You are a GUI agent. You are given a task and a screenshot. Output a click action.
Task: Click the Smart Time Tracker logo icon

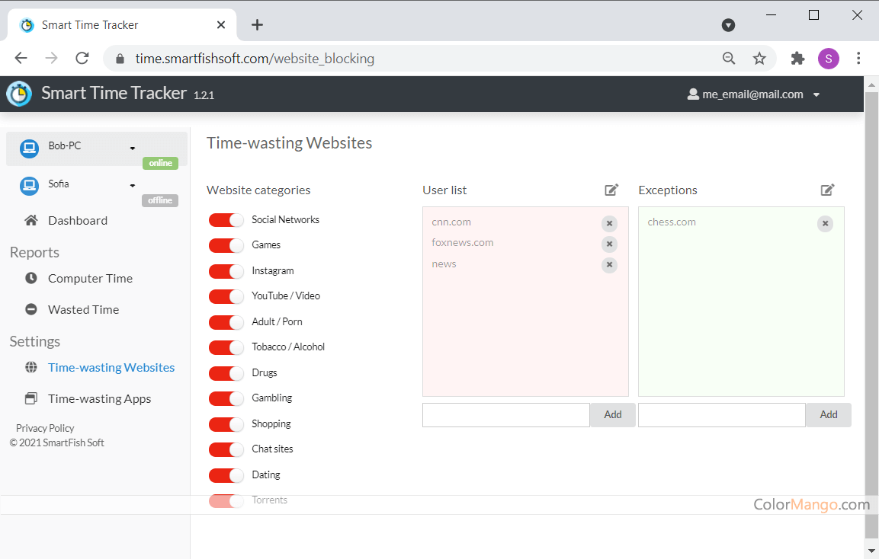pyautogui.click(x=19, y=94)
